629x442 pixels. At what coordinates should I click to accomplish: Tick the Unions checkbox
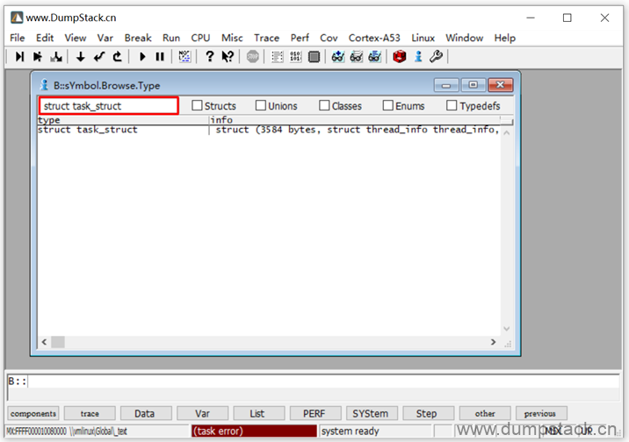click(x=261, y=106)
